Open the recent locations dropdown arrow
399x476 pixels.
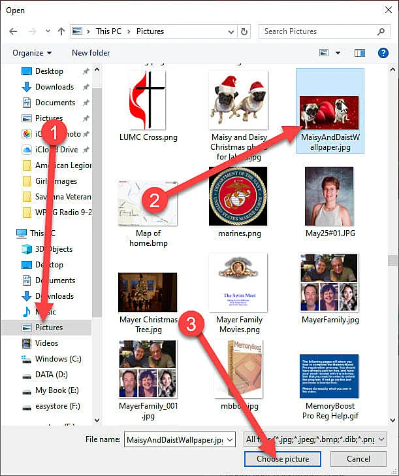click(48, 31)
